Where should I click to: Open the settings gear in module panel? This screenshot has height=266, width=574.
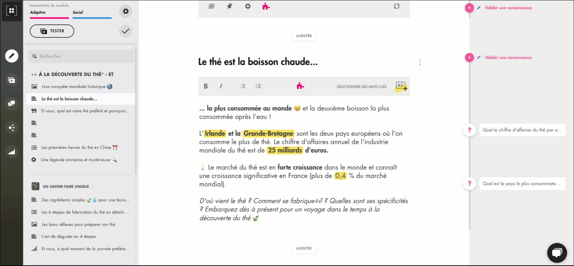tap(126, 11)
